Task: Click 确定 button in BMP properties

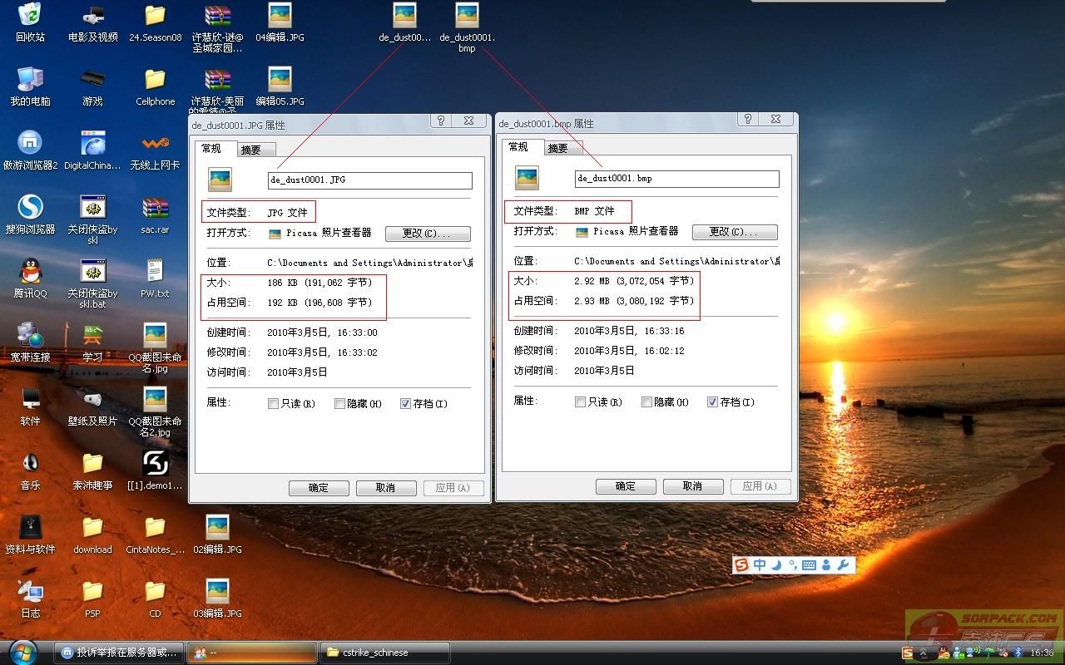Action: point(626,486)
